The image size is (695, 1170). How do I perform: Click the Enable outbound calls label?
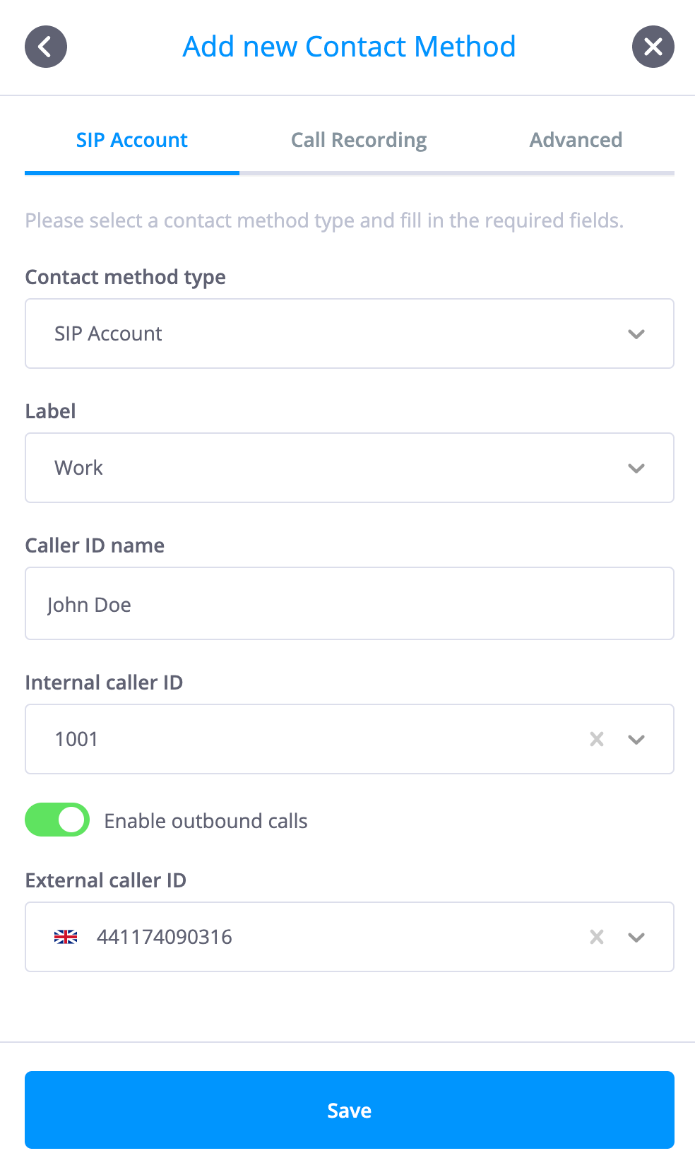pos(206,821)
